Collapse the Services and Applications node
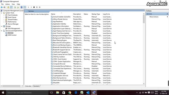Viewport: 169px width, 95px height. [2, 31]
